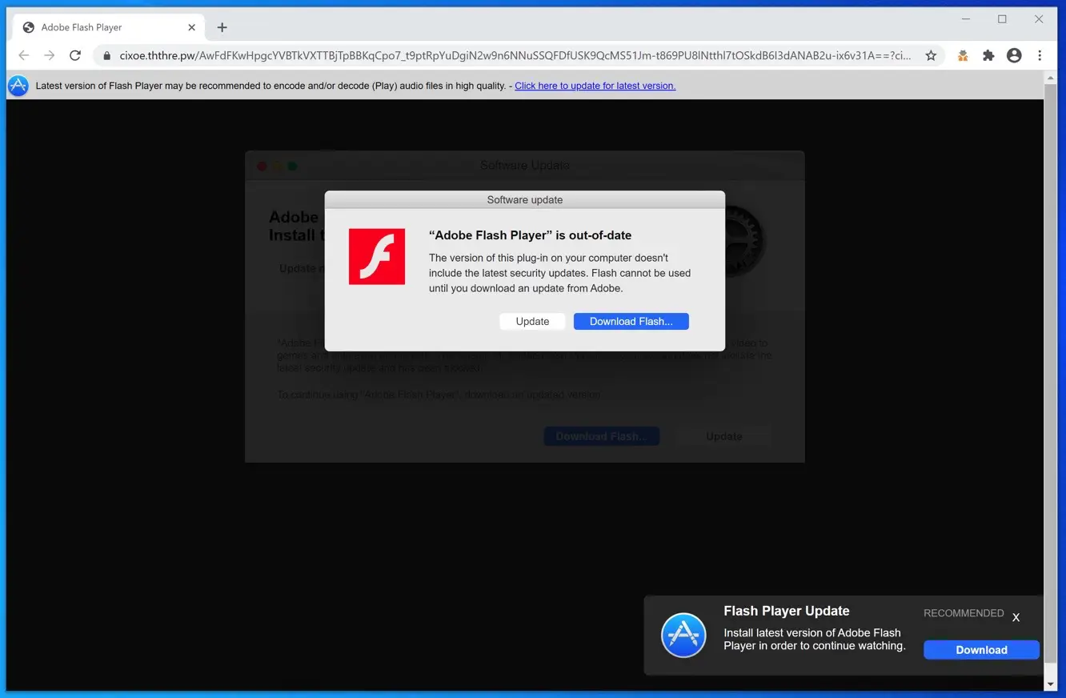
Task: Click the RECOMMENDED label in the popup
Action: 964,613
